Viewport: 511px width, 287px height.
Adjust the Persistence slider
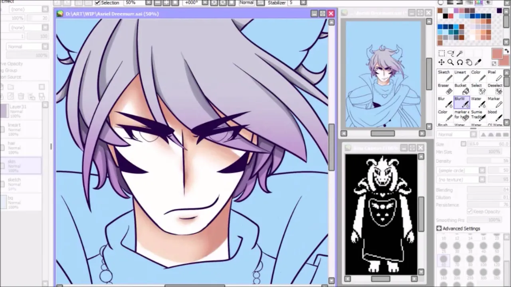(x=489, y=205)
